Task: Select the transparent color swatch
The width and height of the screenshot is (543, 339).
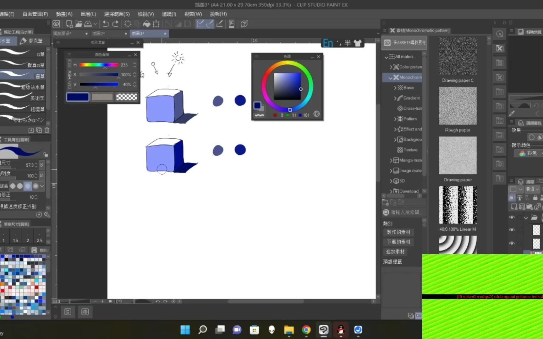Action: 127,97
